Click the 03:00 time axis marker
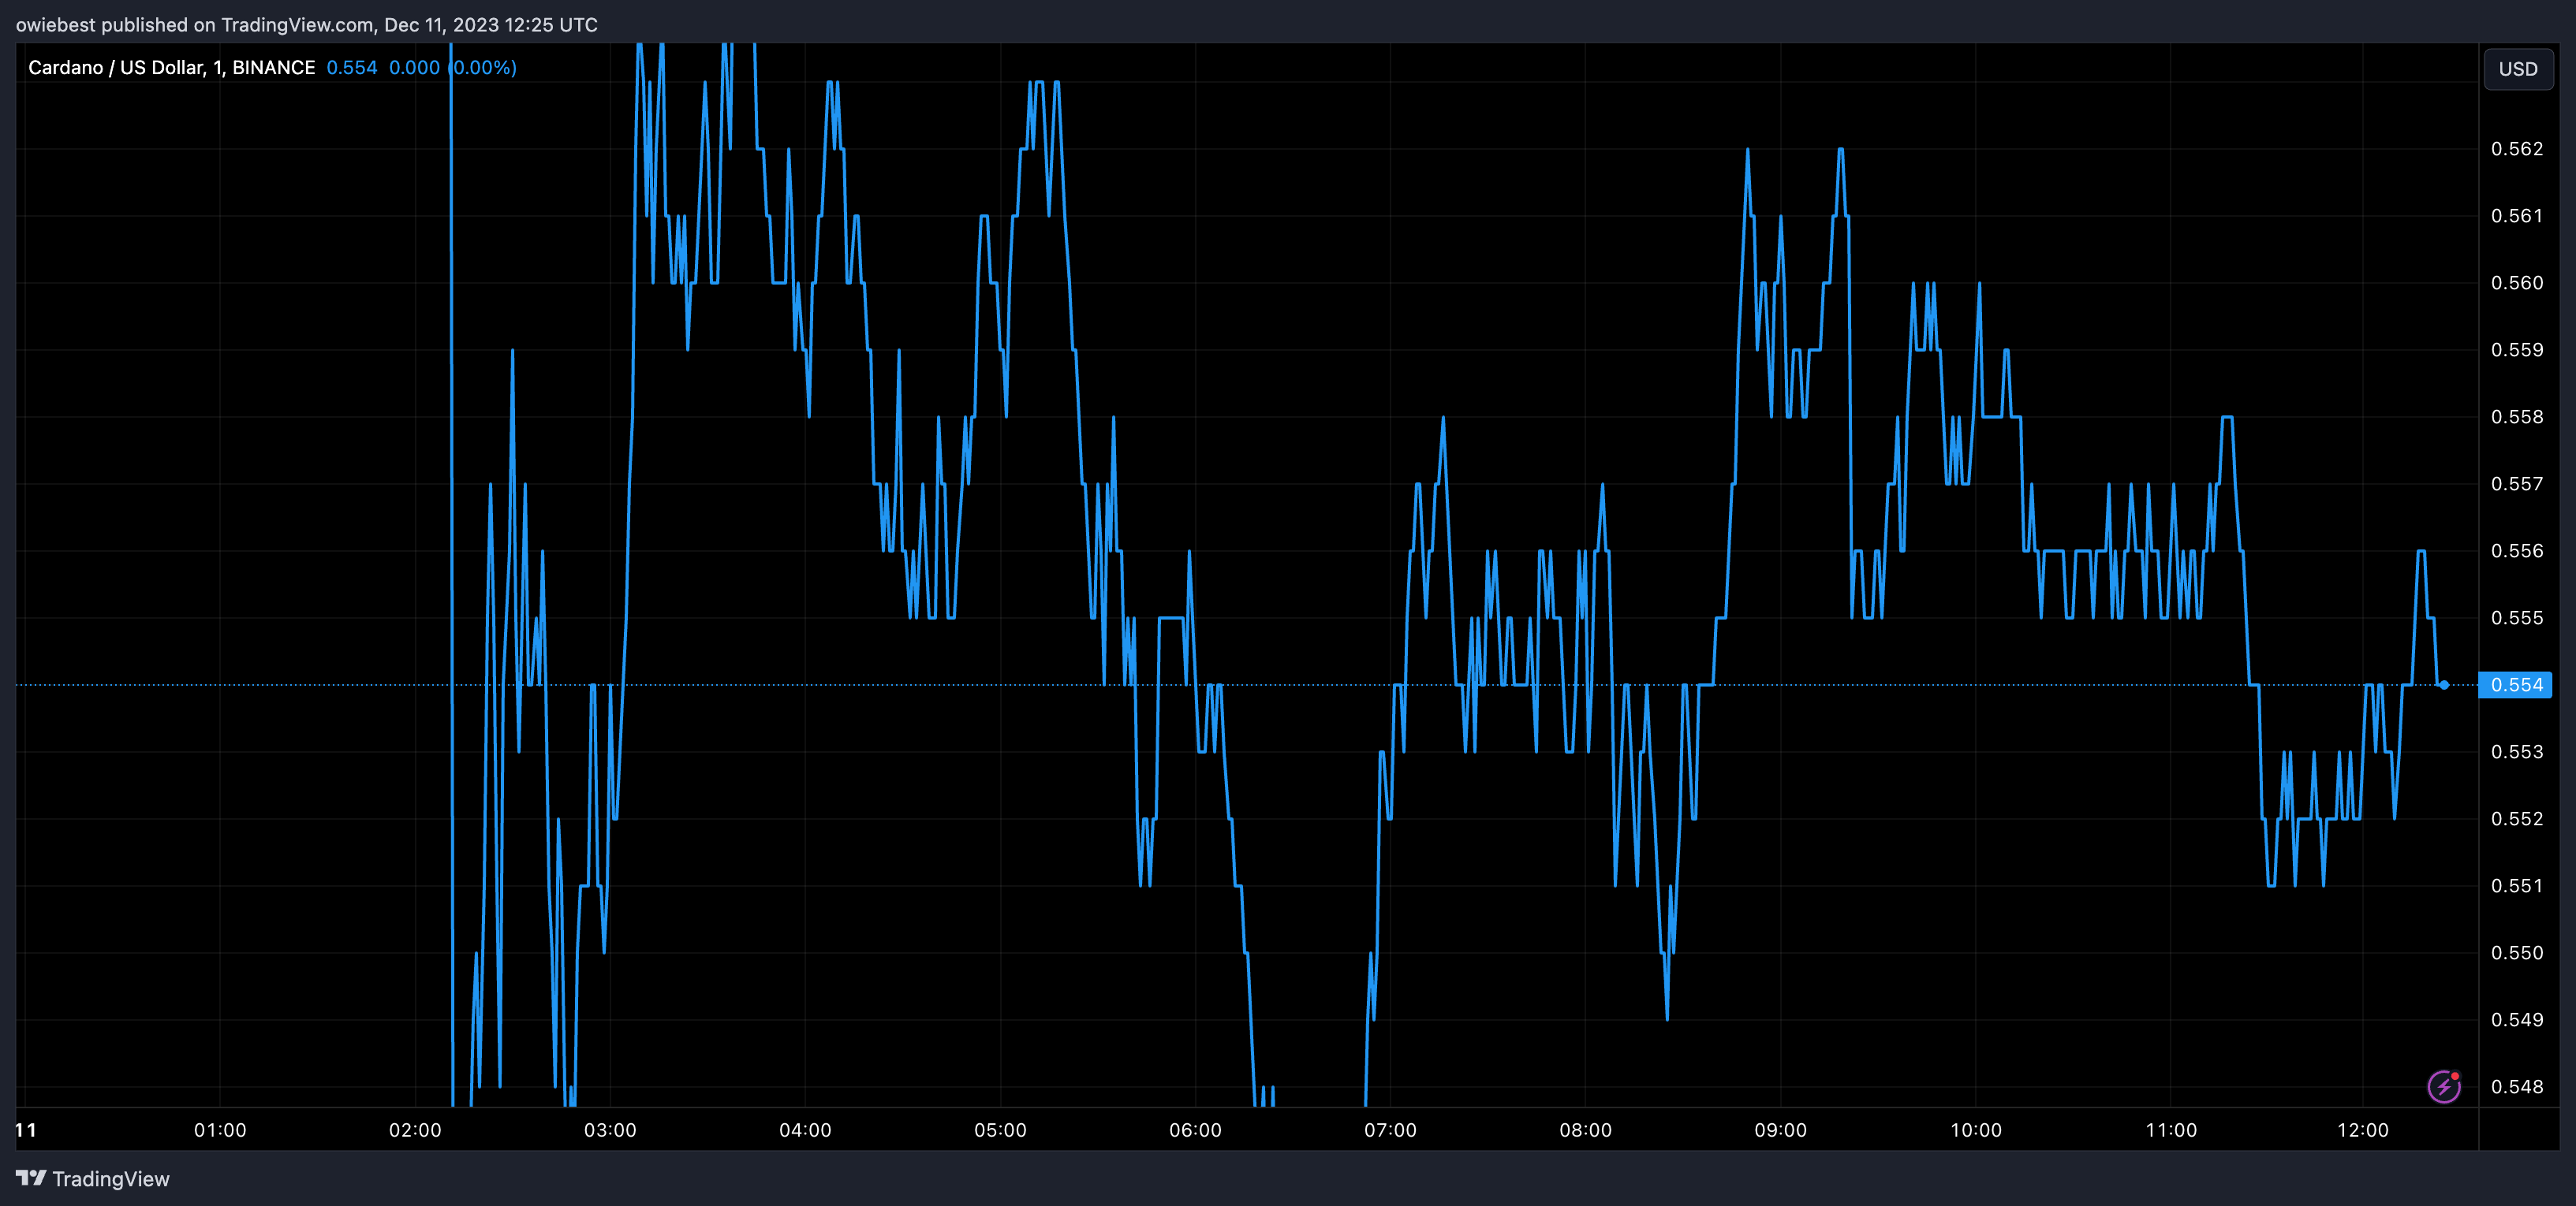 pyautogui.click(x=610, y=1130)
